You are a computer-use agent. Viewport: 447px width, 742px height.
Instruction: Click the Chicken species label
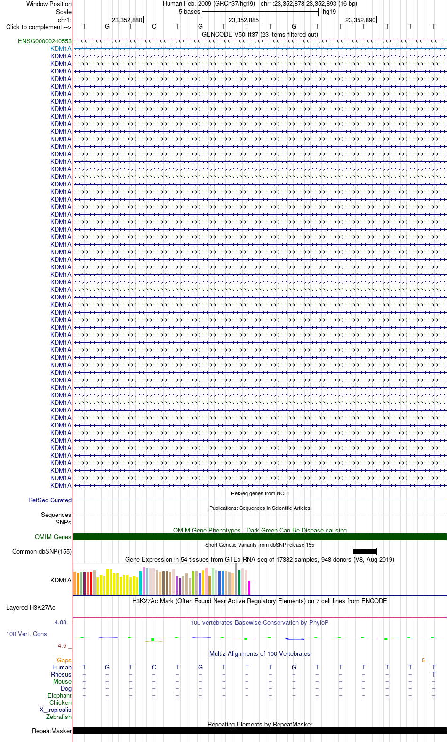tap(61, 703)
